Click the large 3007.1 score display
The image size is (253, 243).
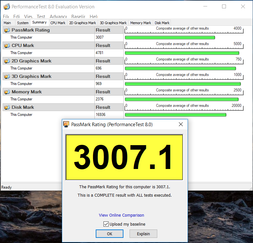tap(124, 157)
